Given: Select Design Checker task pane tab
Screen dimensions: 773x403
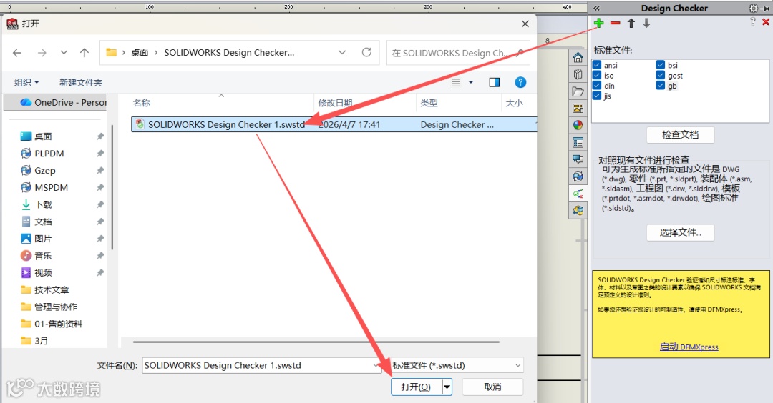Looking at the screenshot, I should pos(578,194).
